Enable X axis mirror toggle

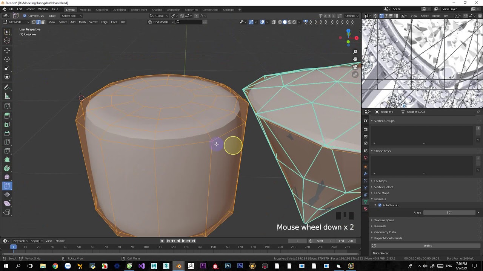325,16
